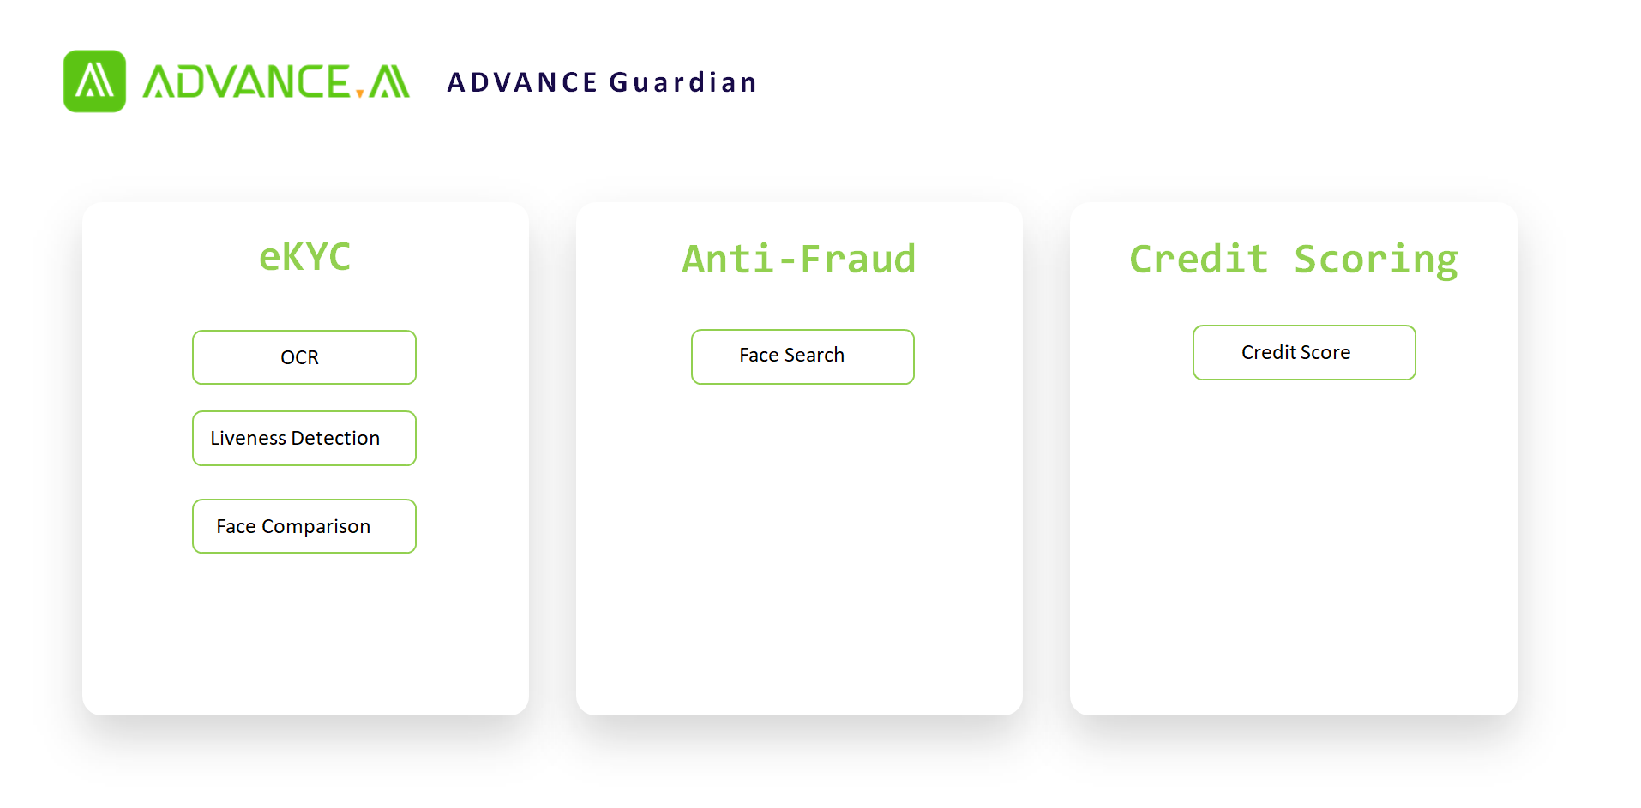
Task: Click the green ADVANCE wordmark letters
Action: 246,82
